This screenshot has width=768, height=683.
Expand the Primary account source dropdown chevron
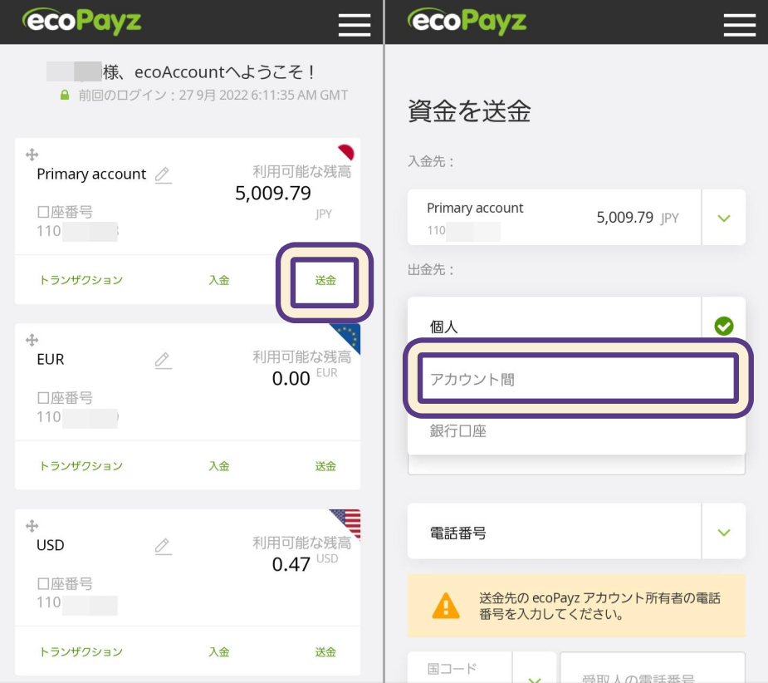click(x=724, y=218)
